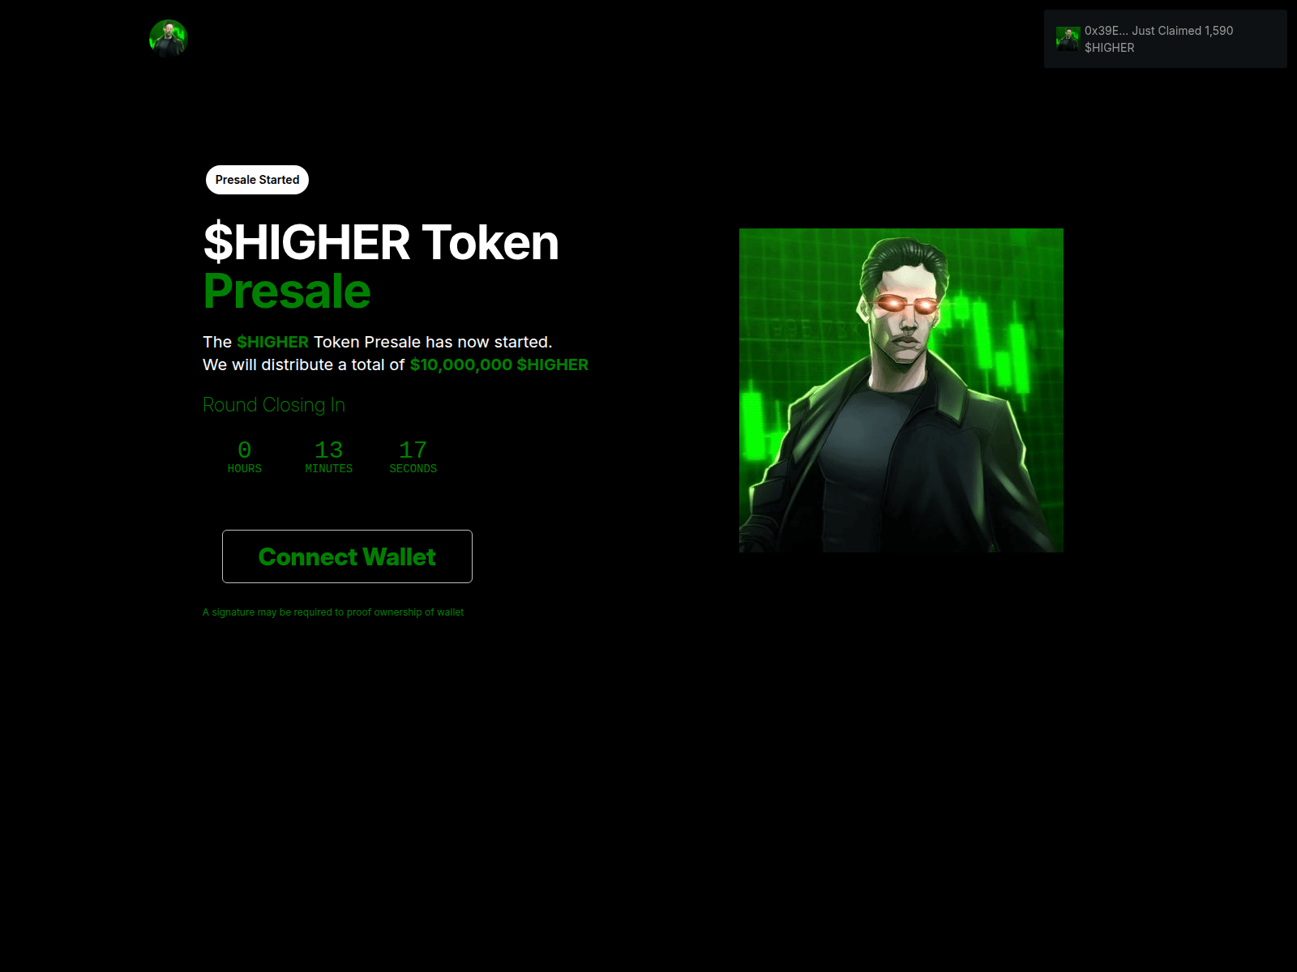Viewport: 1297px width, 972px height.
Task: Click the minutes countdown showing 13
Action: 329,450
